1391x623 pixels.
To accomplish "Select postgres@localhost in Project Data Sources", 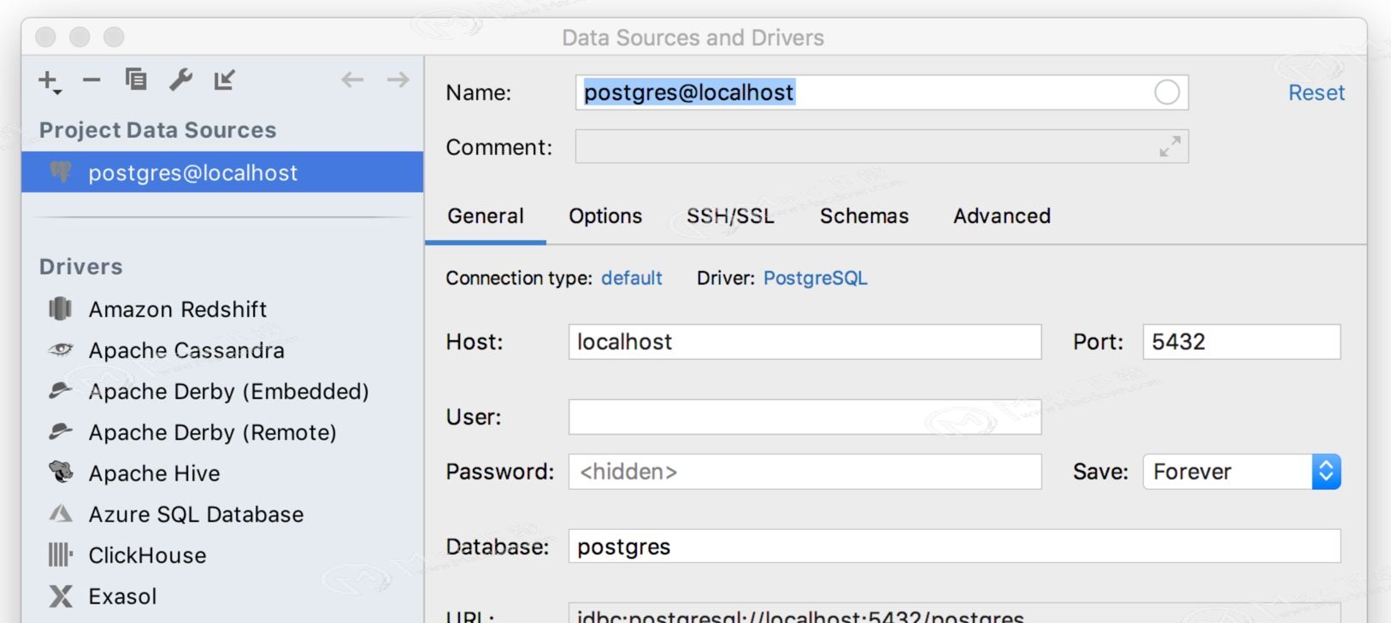I will (x=222, y=172).
